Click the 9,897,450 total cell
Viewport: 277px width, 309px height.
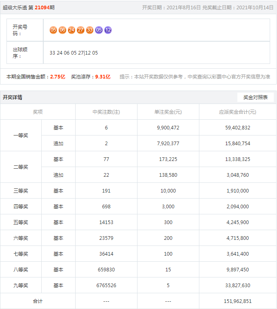(x=238, y=270)
